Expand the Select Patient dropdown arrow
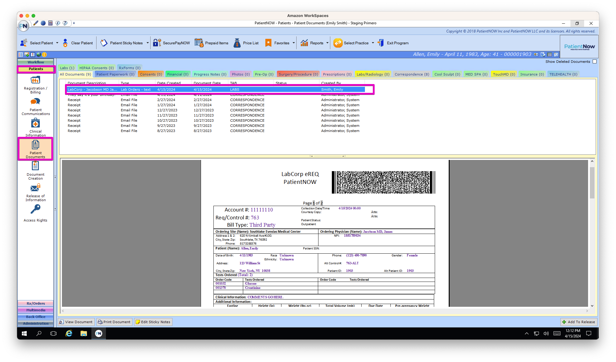 (x=57, y=43)
